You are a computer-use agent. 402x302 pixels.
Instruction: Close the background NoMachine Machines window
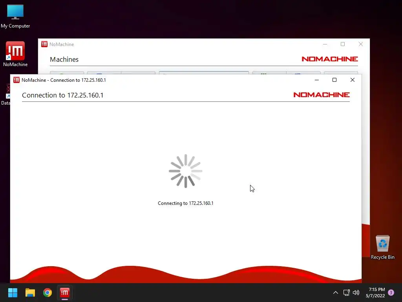[x=361, y=44]
